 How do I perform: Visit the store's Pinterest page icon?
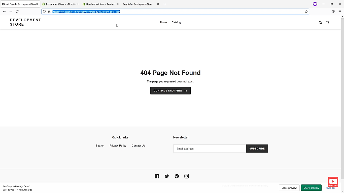(x=177, y=176)
